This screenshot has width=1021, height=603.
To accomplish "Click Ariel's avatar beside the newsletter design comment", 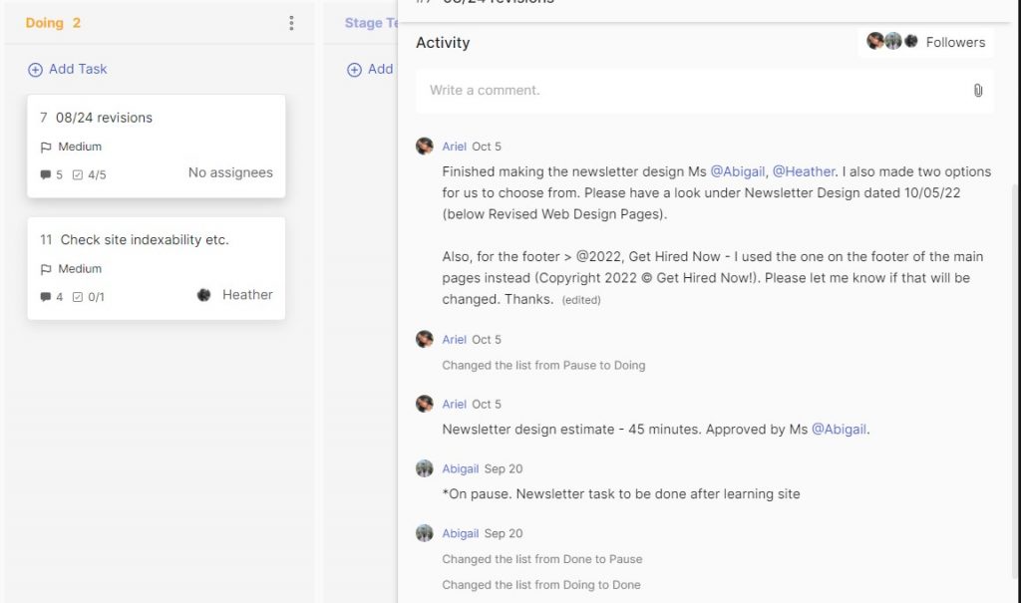I will [x=425, y=146].
